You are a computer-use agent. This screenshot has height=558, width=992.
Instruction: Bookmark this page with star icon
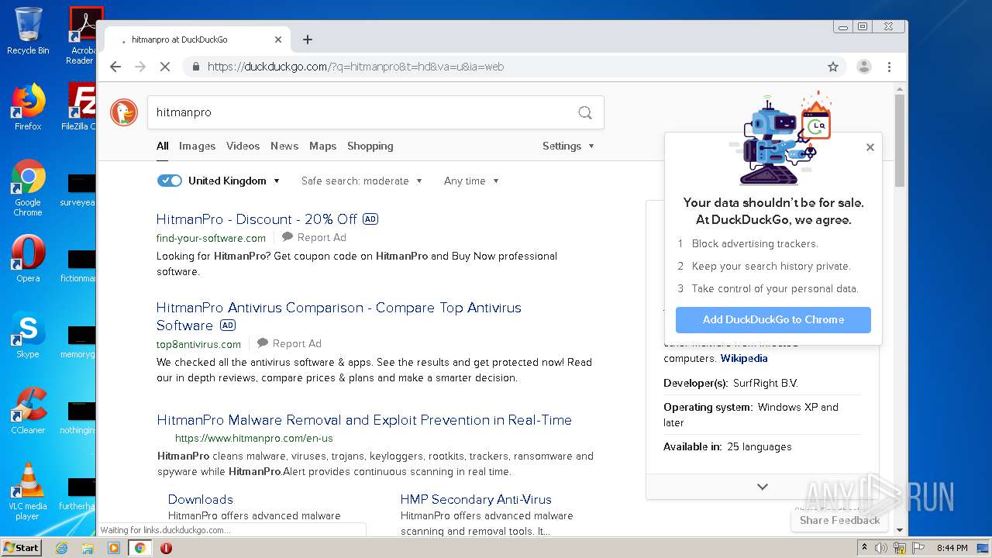click(833, 67)
